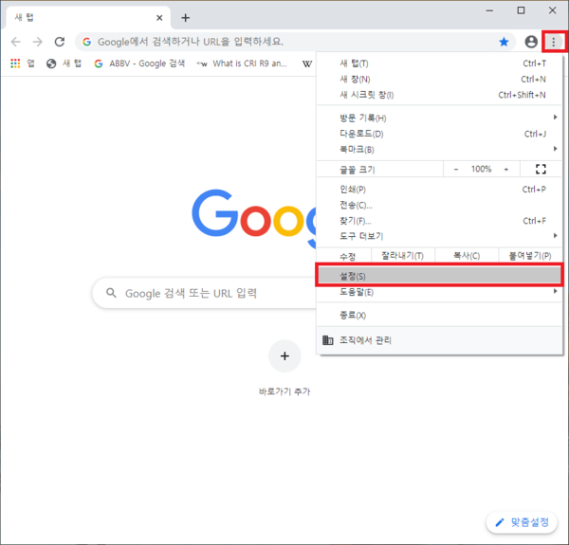Select 새 탭(T) menu item

440,64
